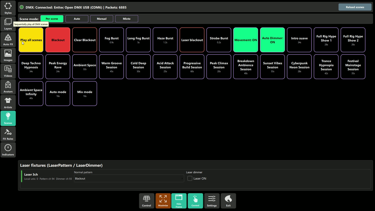Open the Layers section

point(8,24)
